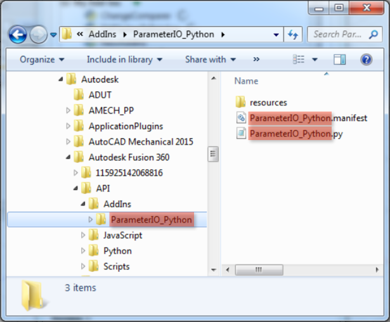390x322 pixels.
Task: Click the Search box field
Action: tap(346, 34)
